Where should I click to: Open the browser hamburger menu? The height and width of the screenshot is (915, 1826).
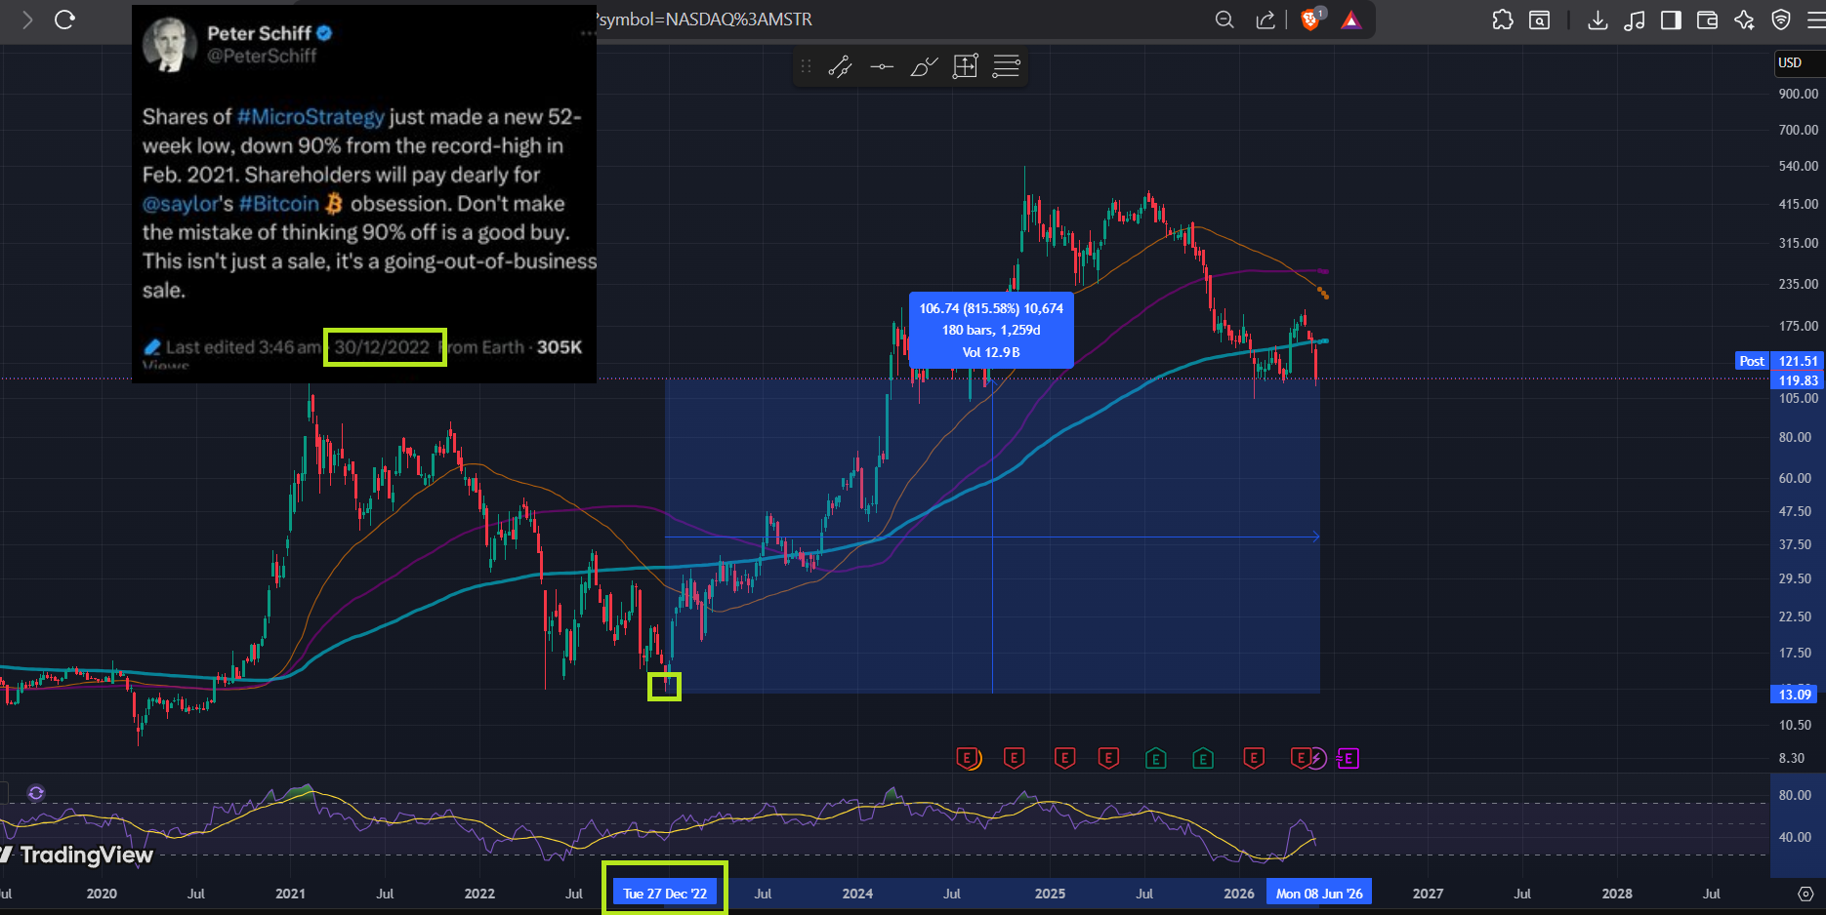coord(1816,20)
